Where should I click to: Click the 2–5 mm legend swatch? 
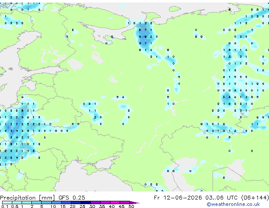pyautogui.click(x=36, y=202)
